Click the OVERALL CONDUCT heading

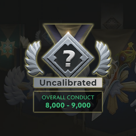point(68,97)
